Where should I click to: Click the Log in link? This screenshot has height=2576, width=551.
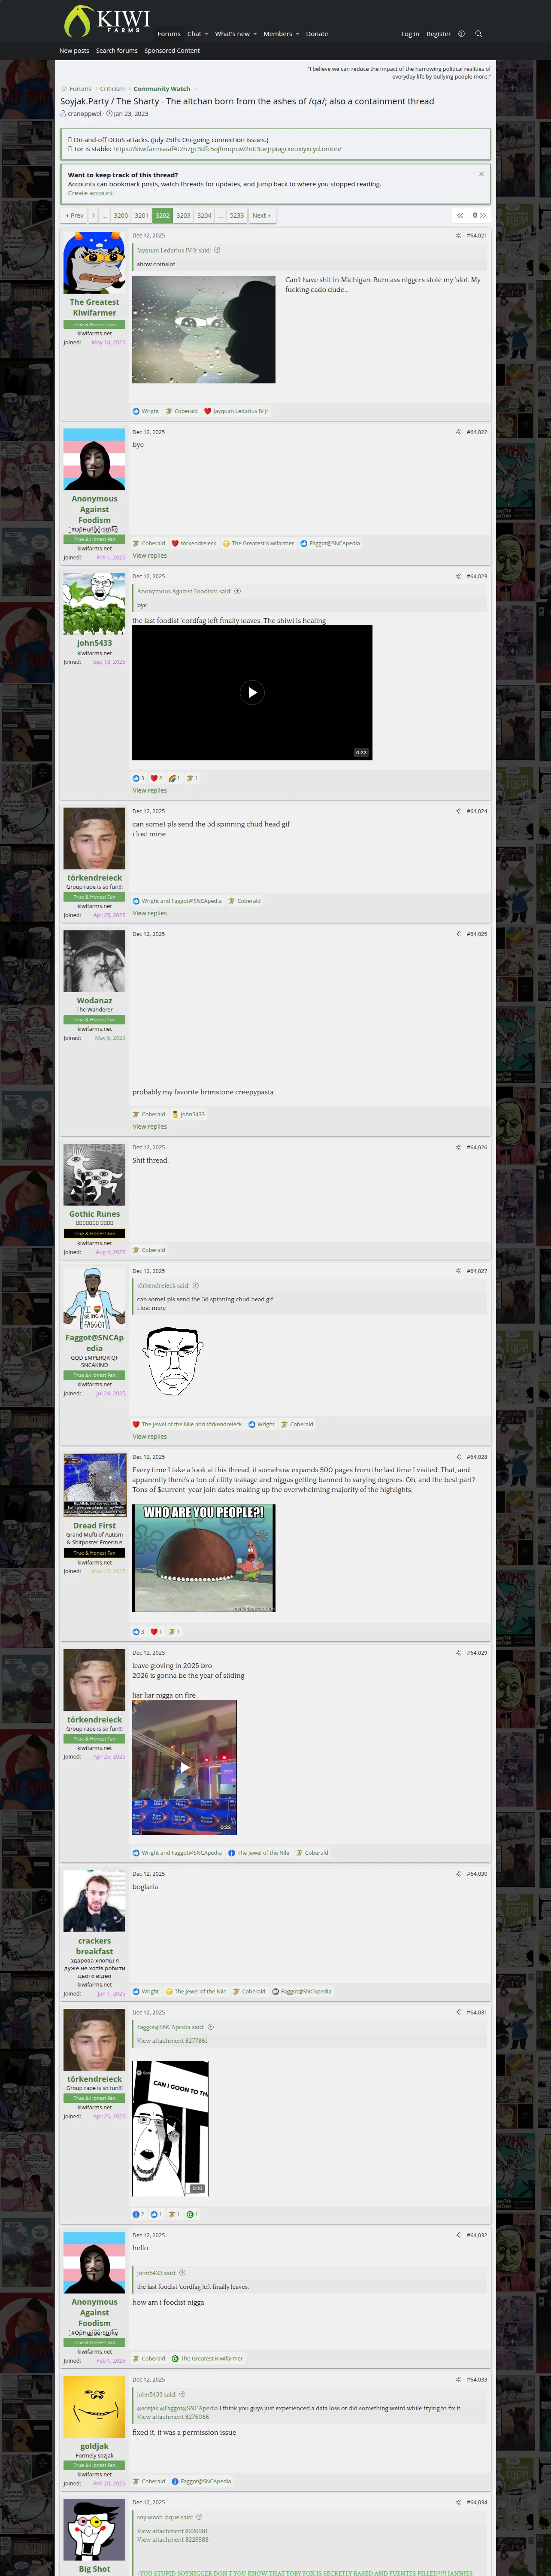coord(410,34)
